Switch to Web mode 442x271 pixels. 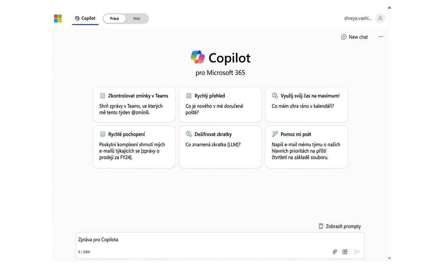(137, 19)
